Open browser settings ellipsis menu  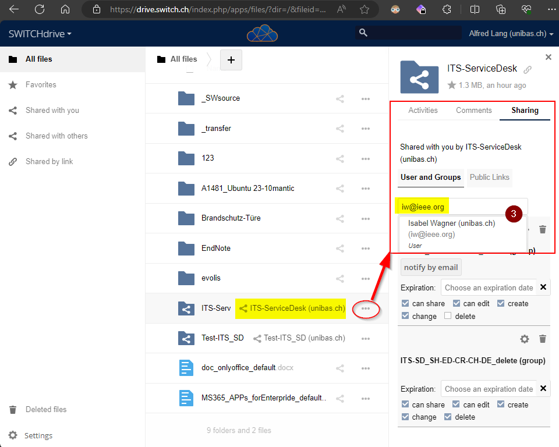click(x=551, y=9)
